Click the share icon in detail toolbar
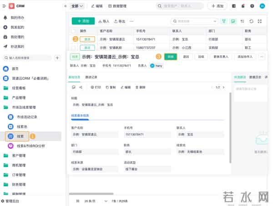This screenshot has height=206, width=273. click(x=81, y=87)
